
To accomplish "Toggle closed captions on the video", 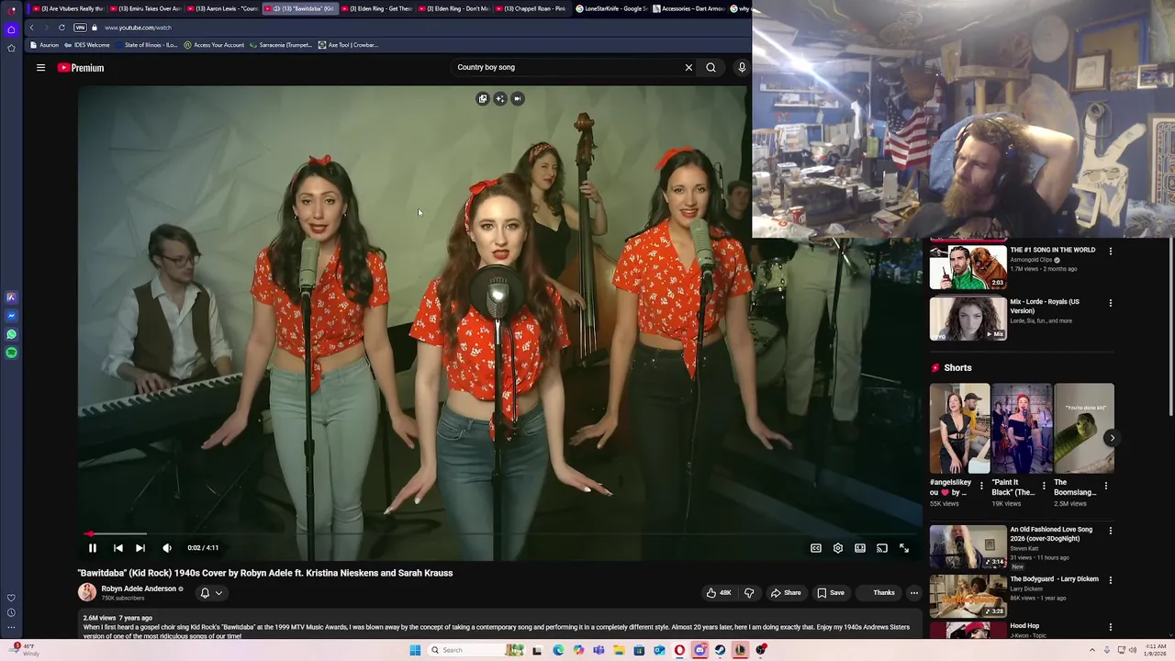I will (816, 548).
